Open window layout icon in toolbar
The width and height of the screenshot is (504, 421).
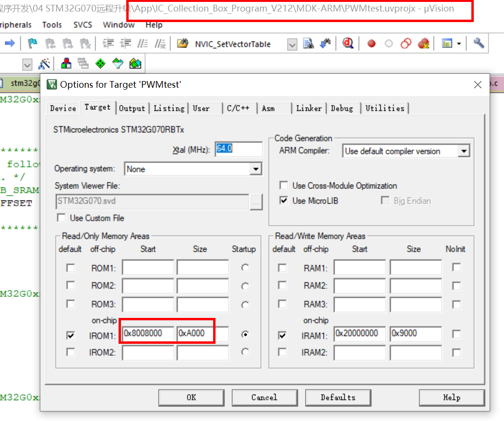click(447, 43)
